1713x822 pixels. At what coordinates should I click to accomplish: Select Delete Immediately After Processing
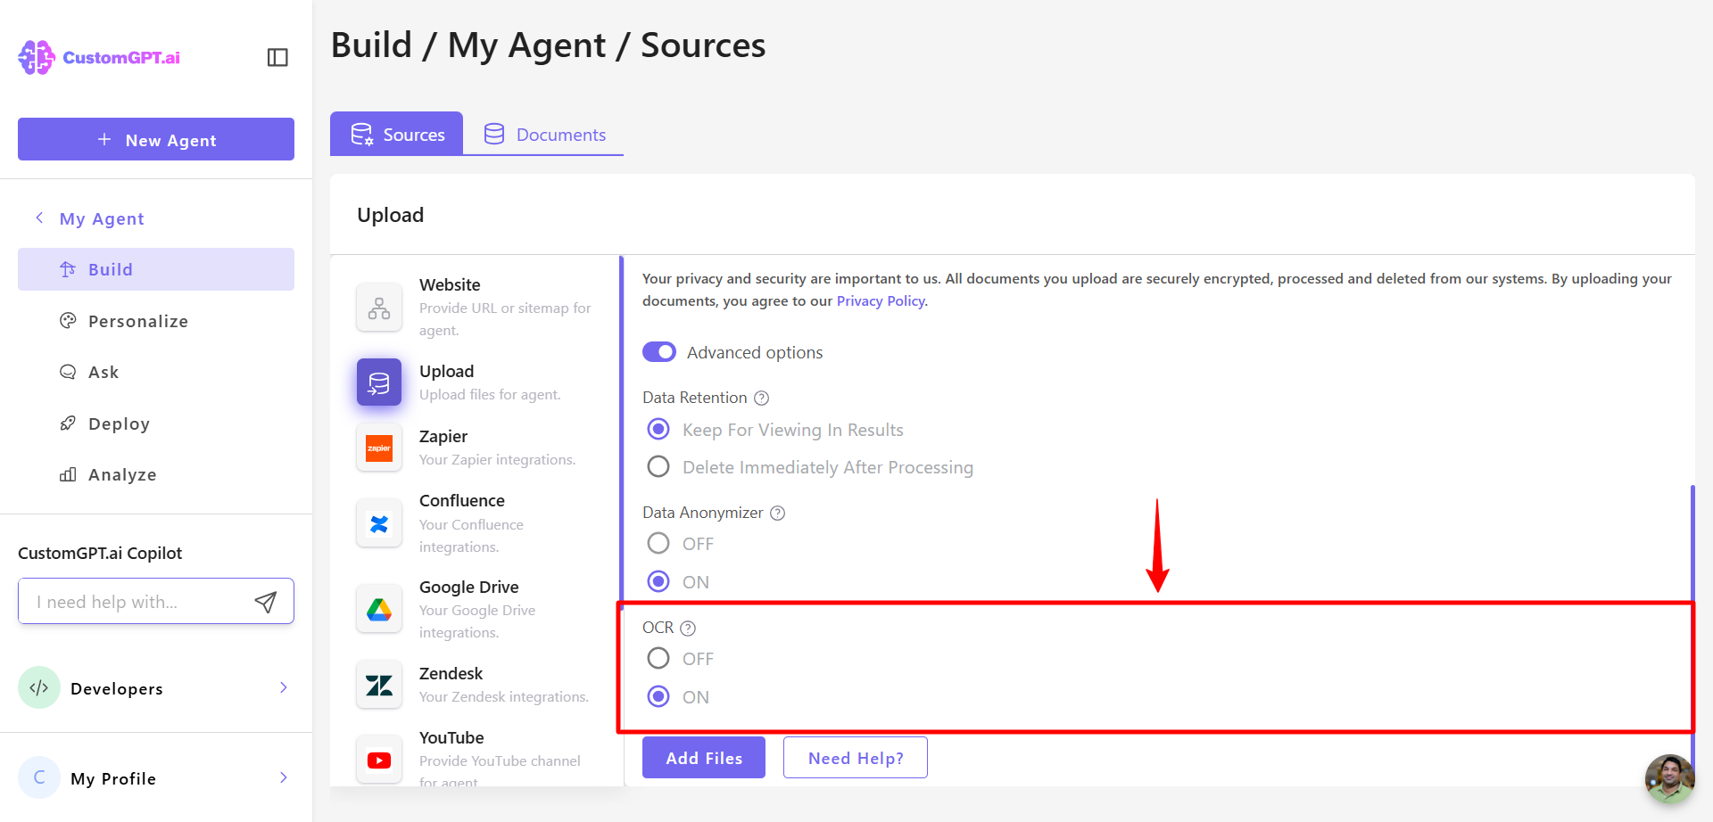click(658, 467)
